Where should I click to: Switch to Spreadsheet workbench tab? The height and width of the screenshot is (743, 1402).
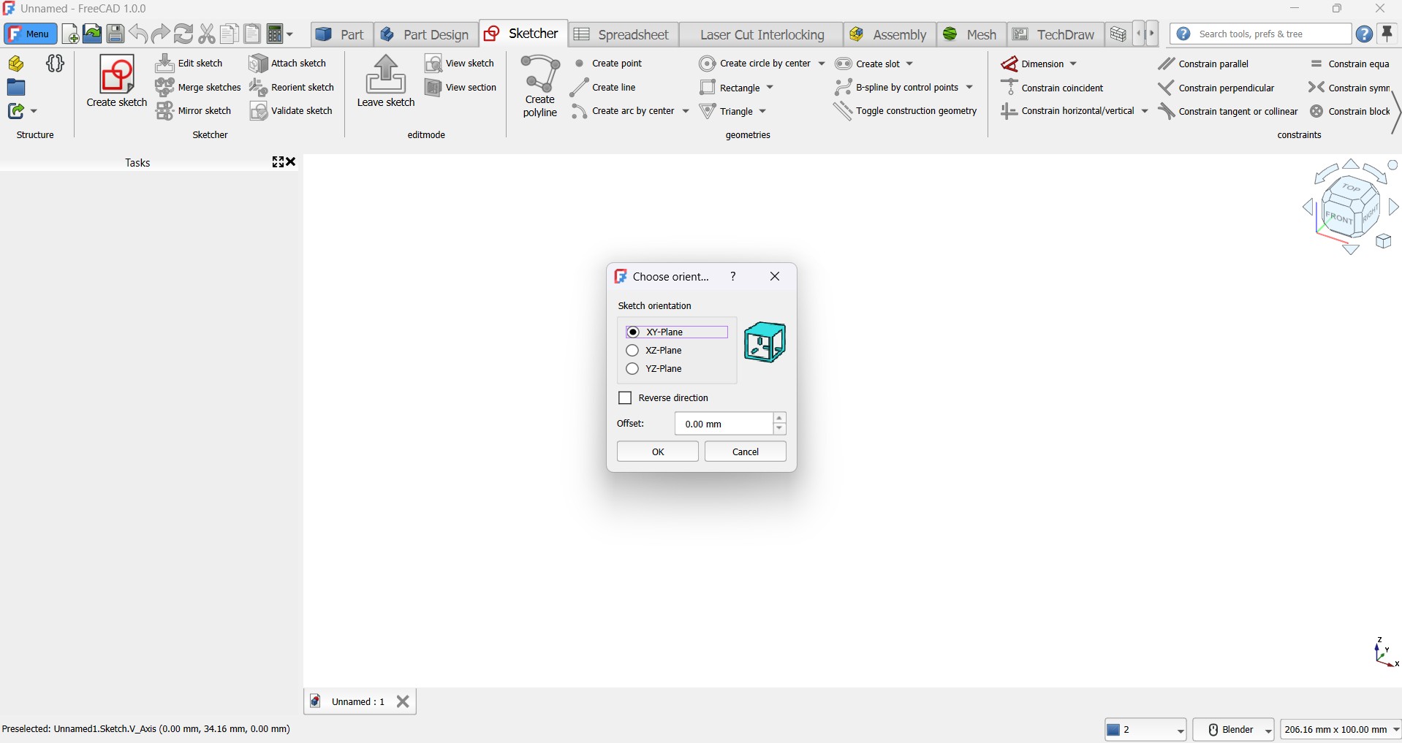point(623,34)
